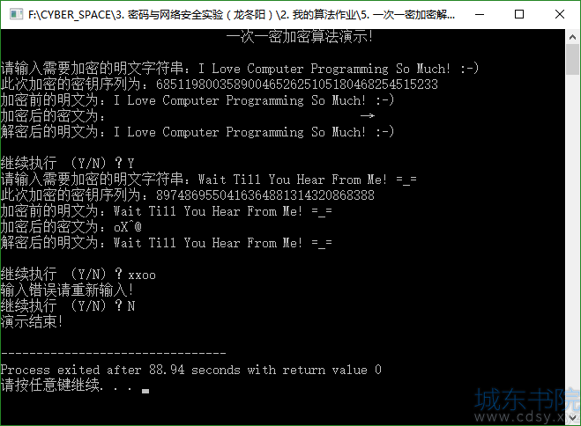Maximize the console window
This screenshot has height=426, width=581.
tap(519, 14)
